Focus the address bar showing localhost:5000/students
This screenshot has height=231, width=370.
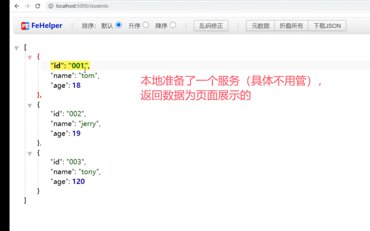(x=208, y=6)
